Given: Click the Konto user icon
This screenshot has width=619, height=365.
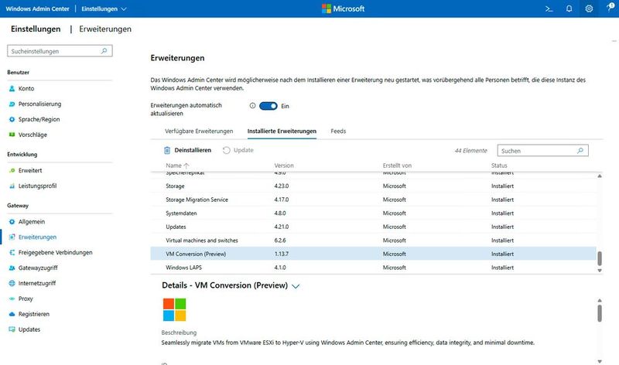Looking at the screenshot, I should (x=12, y=89).
